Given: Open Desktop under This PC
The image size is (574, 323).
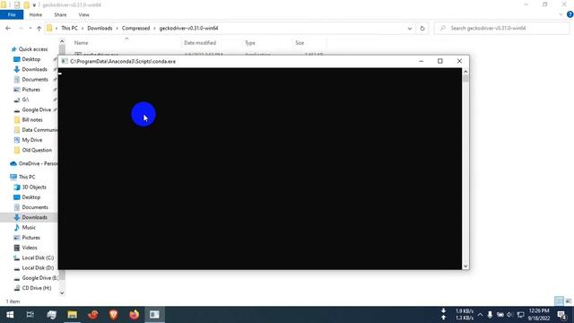Looking at the screenshot, I should coord(30,197).
